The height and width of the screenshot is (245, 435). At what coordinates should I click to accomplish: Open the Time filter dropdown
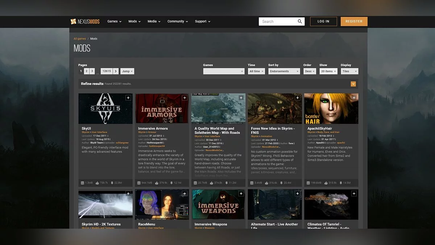tap(257, 71)
